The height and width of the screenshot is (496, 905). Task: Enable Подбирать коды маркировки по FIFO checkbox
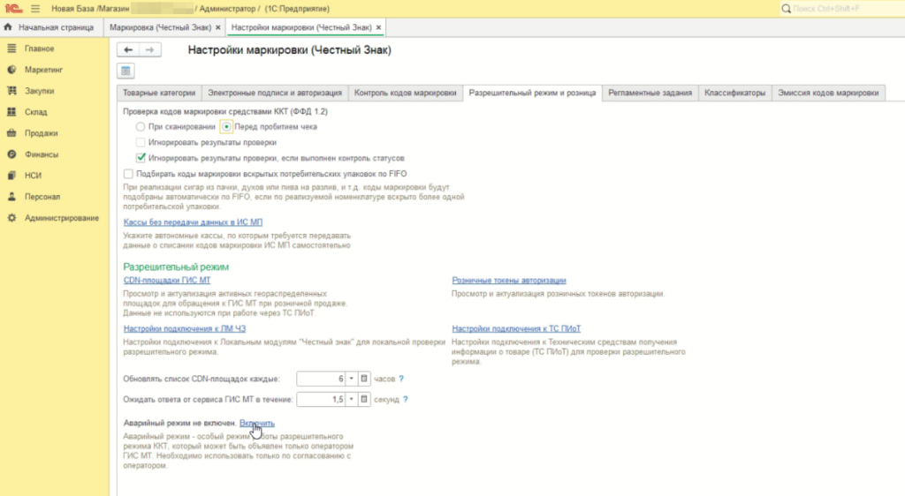coord(128,173)
